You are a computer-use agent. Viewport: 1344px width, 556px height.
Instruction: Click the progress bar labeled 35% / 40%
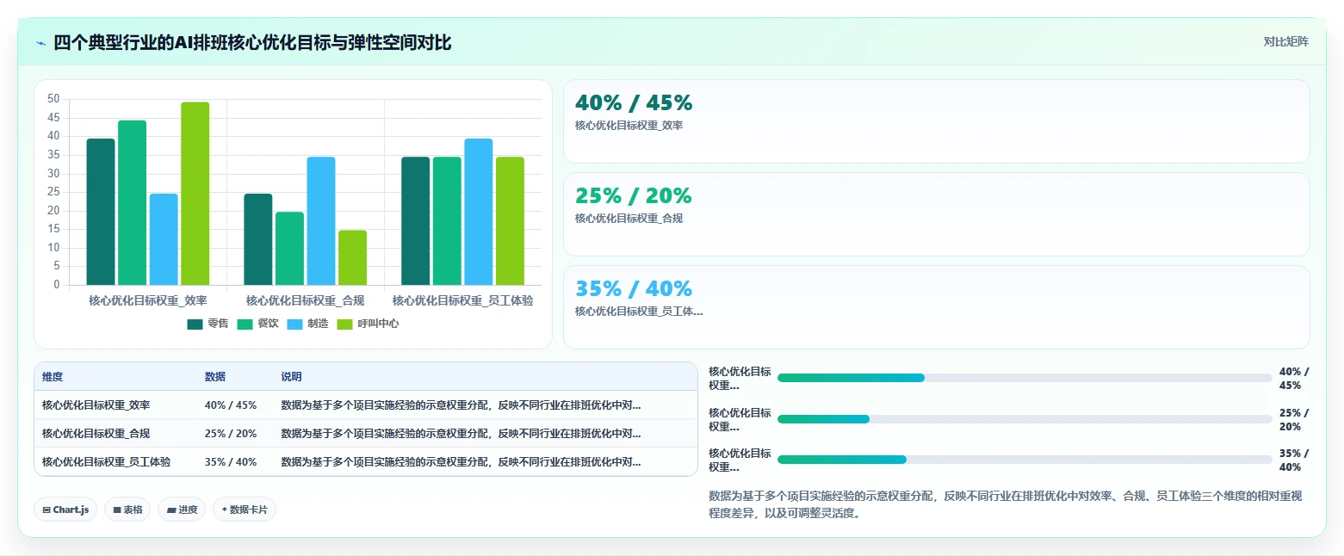point(1025,460)
